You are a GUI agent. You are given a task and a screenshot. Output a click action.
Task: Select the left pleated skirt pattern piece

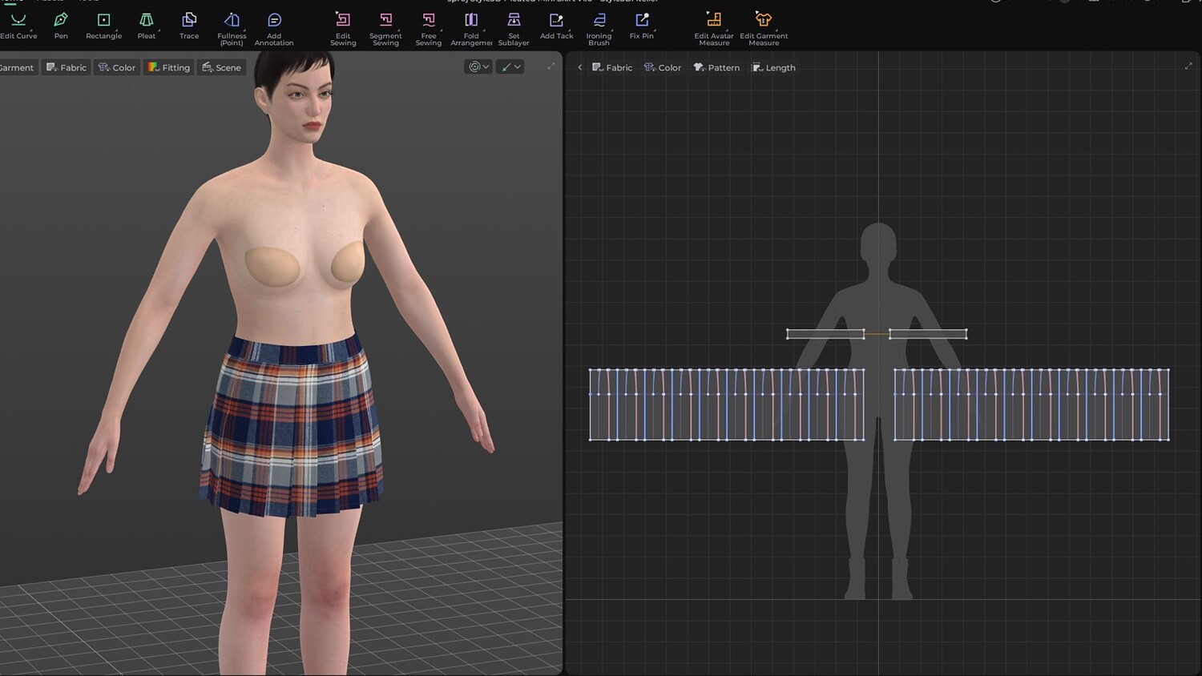[727, 404]
